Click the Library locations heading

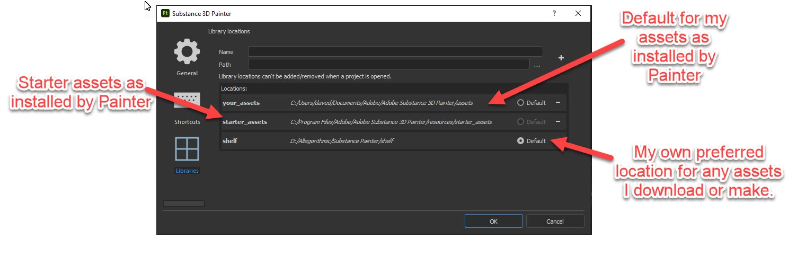pos(229,31)
